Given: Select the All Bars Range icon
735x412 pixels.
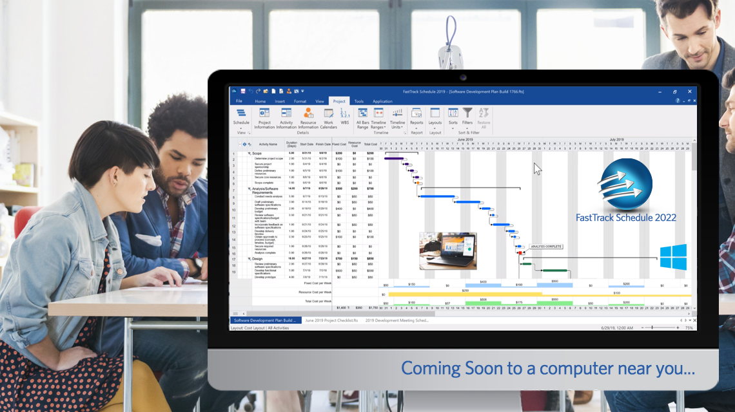Looking at the screenshot, I should click(x=362, y=113).
